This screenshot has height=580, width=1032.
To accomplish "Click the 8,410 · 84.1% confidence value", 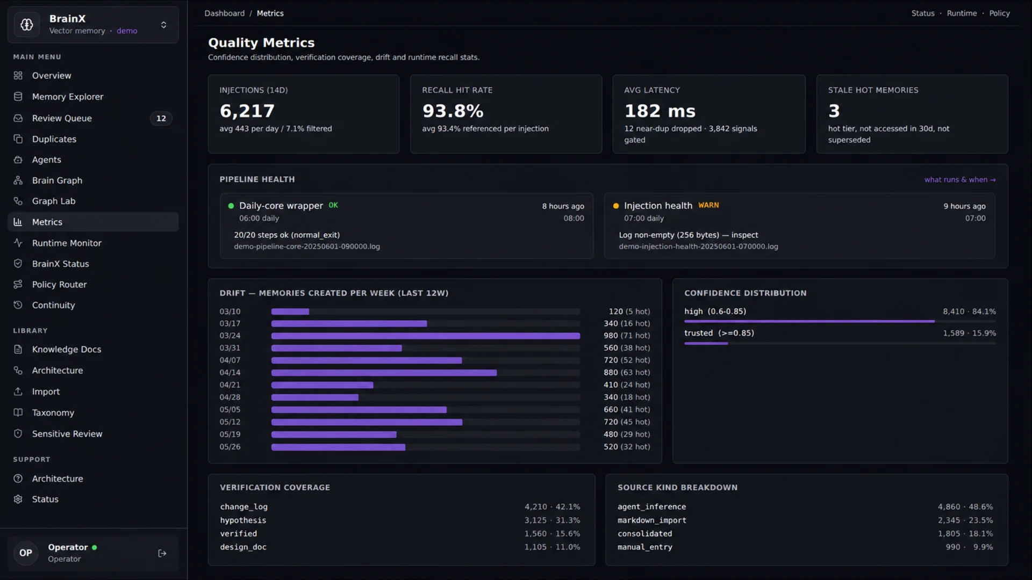I will 969,311.
